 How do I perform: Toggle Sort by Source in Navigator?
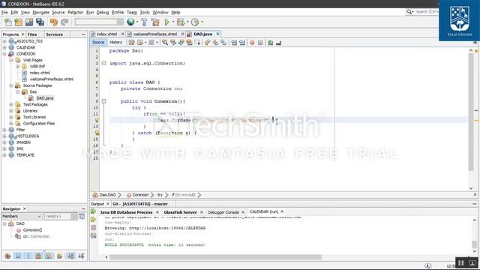tap(81, 256)
